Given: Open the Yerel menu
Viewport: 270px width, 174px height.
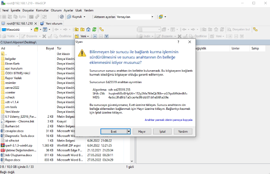Looking at the screenshot, I should (x=5, y=10).
